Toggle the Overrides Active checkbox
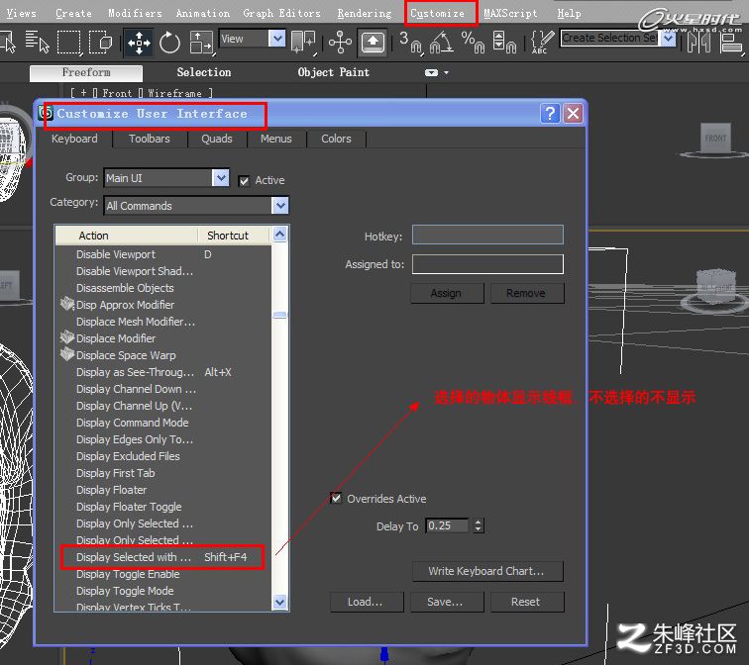Image resolution: width=749 pixels, height=665 pixels. pyautogui.click(x=336, y=499)
